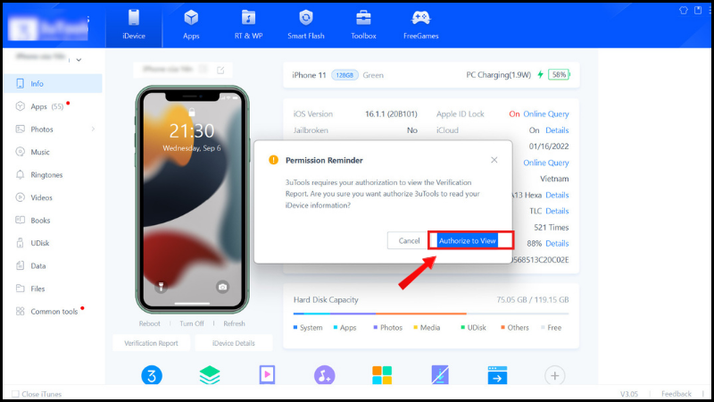Click Reboot below the phone preview
The image size is (714, 402).
[x=149, y=323]
